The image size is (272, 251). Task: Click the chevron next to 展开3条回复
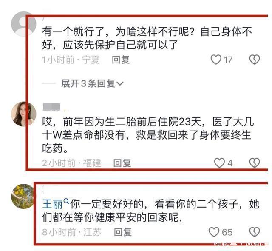click(120, 84)
